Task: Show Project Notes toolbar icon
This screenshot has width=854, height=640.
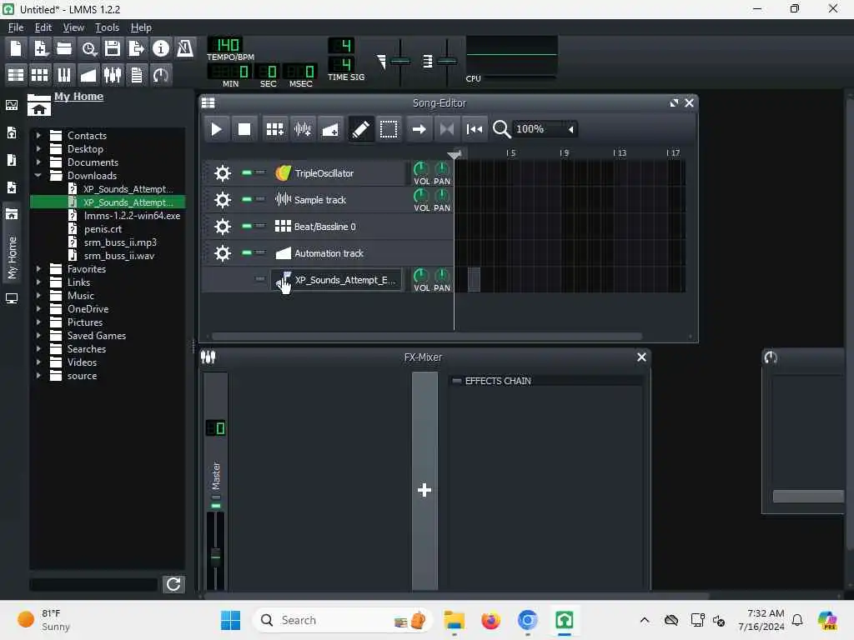Action: (x=137, y=74)
